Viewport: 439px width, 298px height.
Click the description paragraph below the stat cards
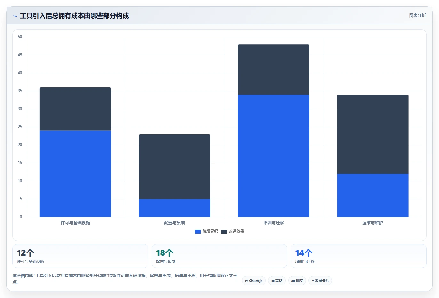pos(125,279)
